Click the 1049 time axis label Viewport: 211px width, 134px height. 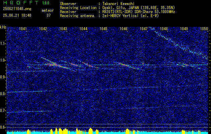(184, 28)
